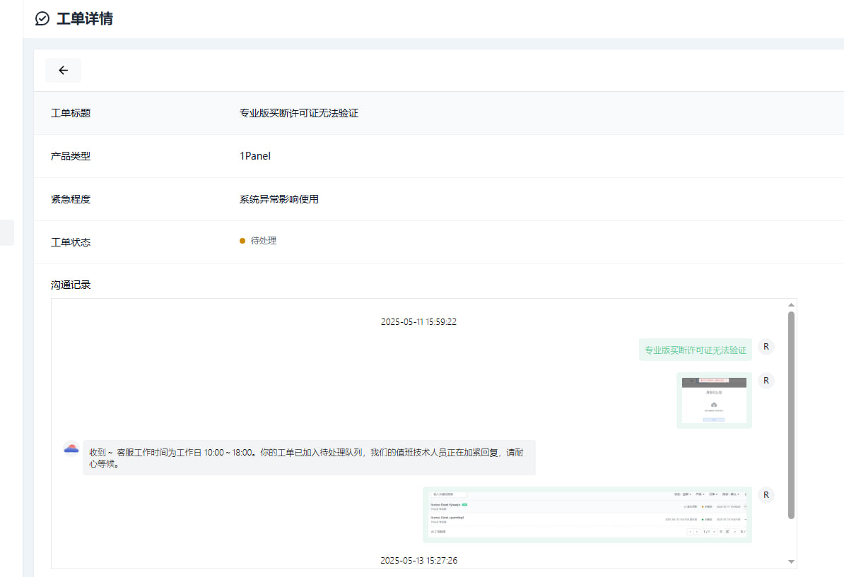Viewport: 844px width, 577px height.
Task: Go back using the left arrow button
Action: (x=63, y=71)
